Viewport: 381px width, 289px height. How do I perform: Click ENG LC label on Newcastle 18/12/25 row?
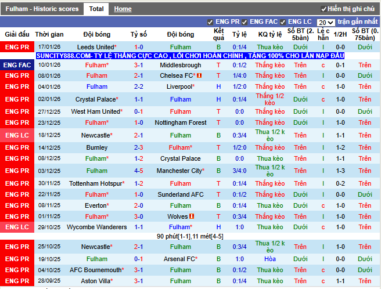point(17,135)
